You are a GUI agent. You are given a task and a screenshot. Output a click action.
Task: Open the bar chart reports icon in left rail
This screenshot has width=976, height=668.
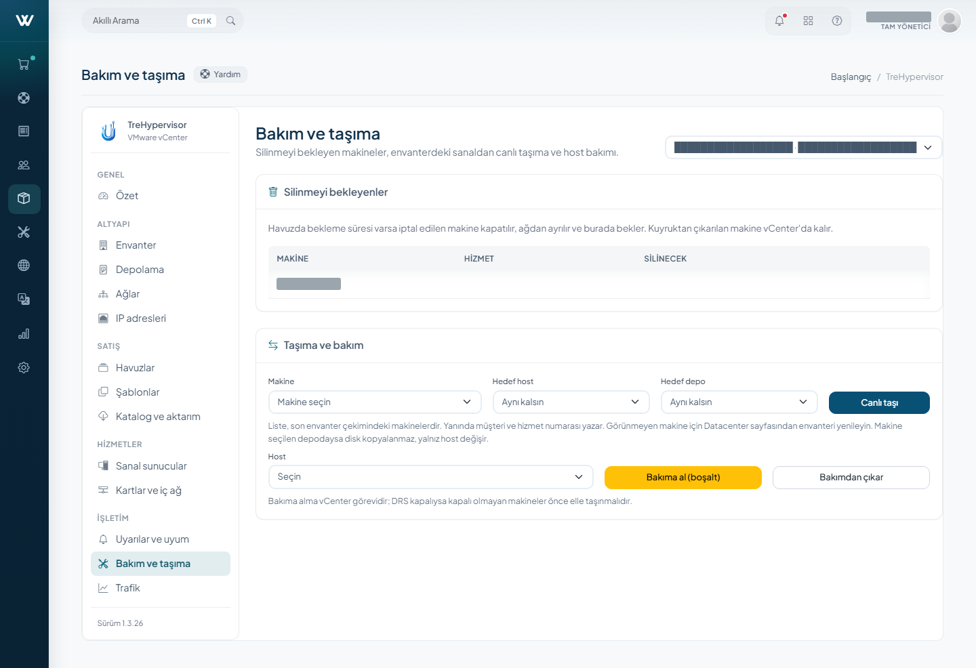click(x=24, y=333)
